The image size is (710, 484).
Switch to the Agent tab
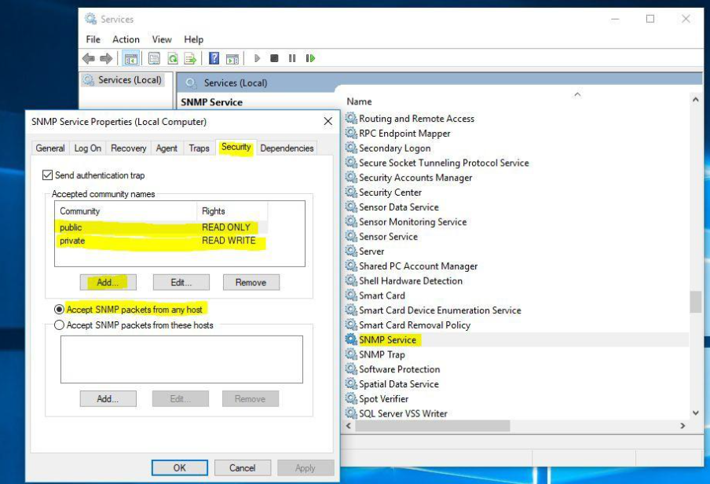coord(167,148)
